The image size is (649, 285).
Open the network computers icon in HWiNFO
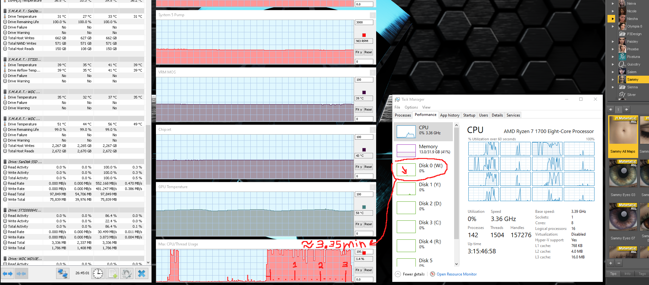(x=63, y=274)
